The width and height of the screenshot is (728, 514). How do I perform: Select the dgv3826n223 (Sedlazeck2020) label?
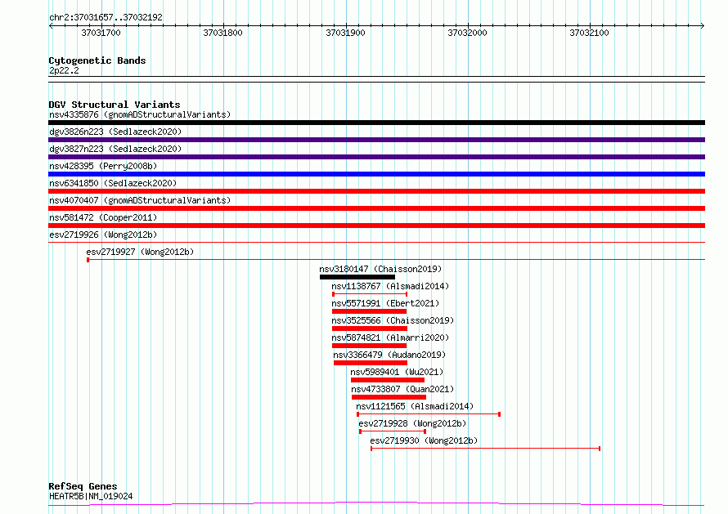coord(115,132)
